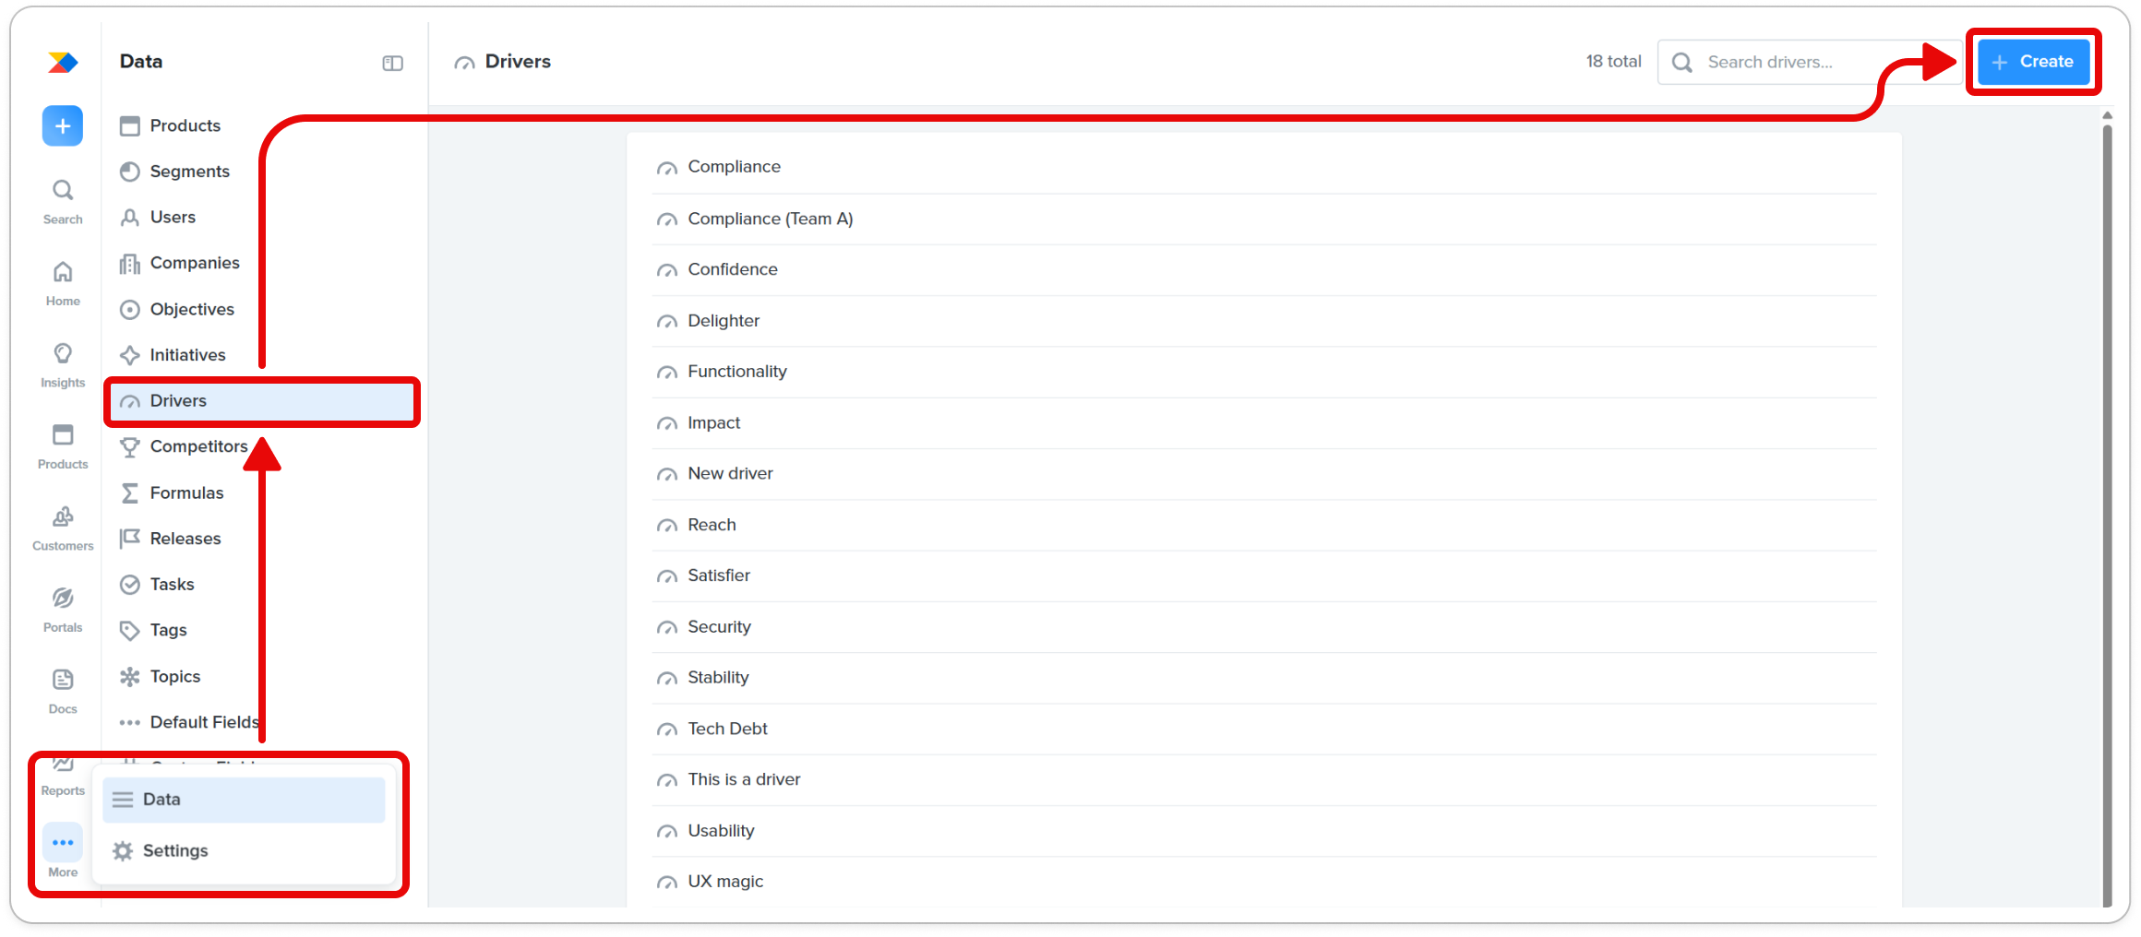Open Customers in the left rail
Image resolution: width=2141 pixels, height=937 pixels.
coord(63,528)
